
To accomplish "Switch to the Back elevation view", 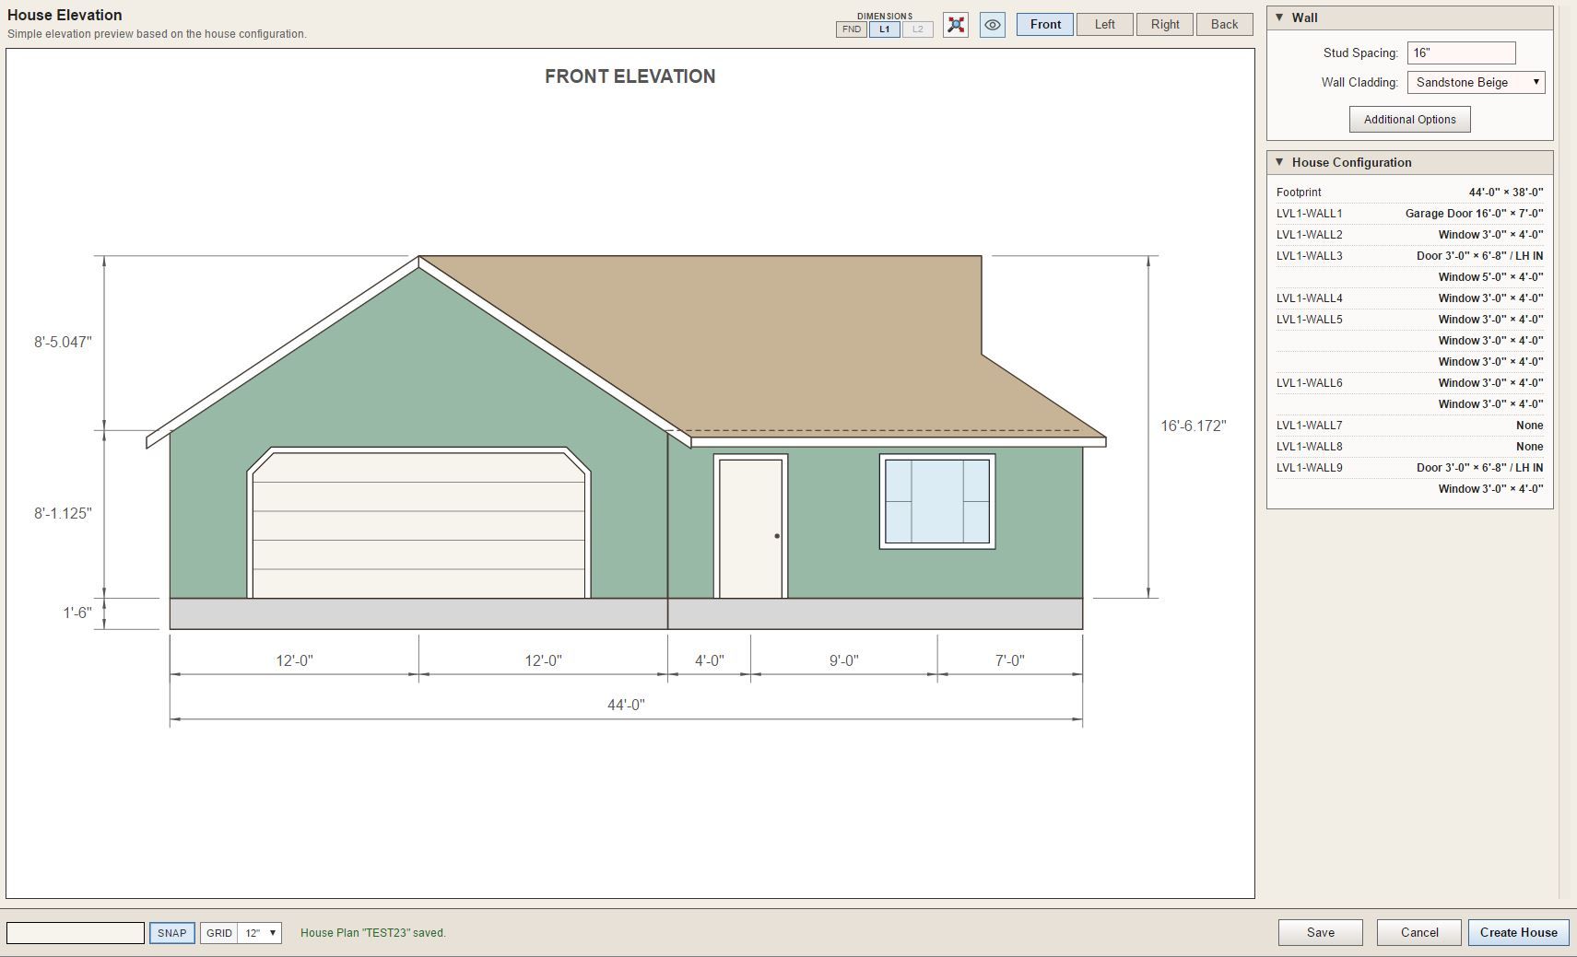I will pos(1225,25).
